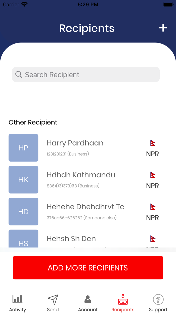This screenshot has height=313, width=176.
Task: Select the HK avatar thumbnail
Action: click(x=23, y=180)
